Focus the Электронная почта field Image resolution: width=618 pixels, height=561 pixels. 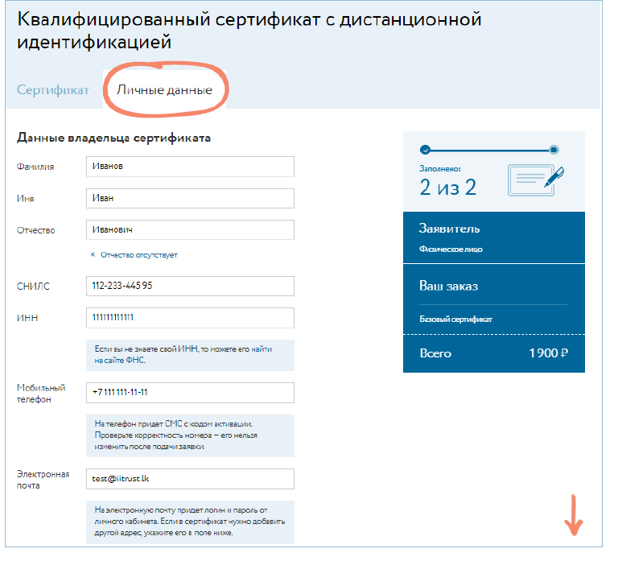pos(190,479)
